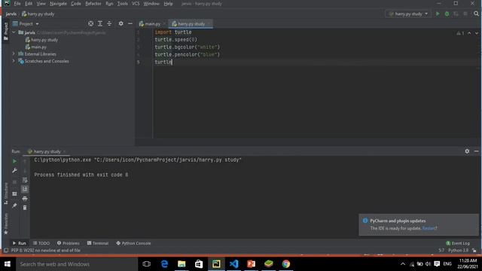
Task: Click the warnings count indicator in editor
Action: pyautogui.click(x=460, y=33)
